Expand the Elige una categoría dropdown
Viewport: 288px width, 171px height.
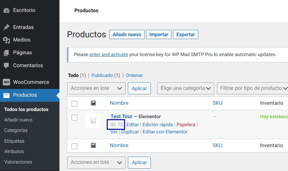(186, 88)
